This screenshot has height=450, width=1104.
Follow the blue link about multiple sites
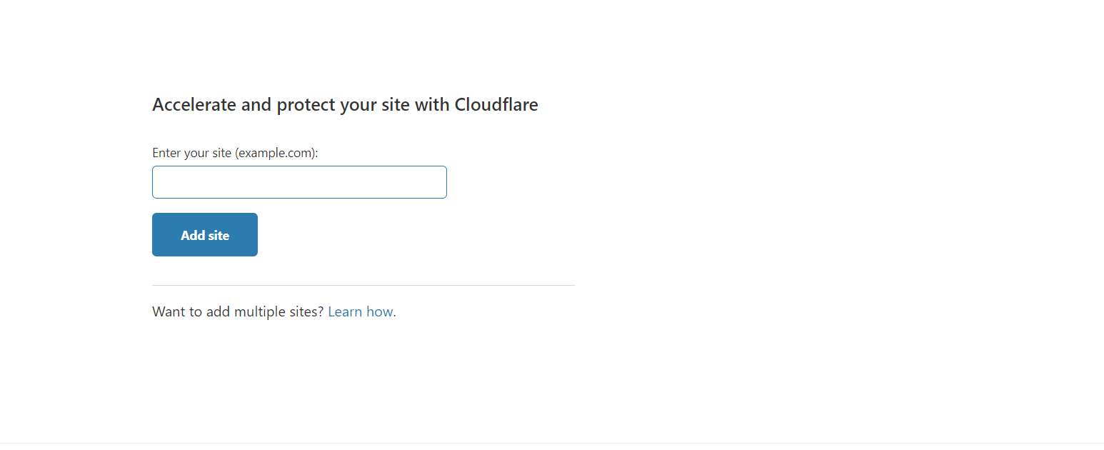tap(360, 312)
